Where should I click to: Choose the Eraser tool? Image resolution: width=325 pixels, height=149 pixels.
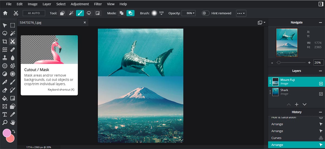pyautogui.click(x=5, y=90)
